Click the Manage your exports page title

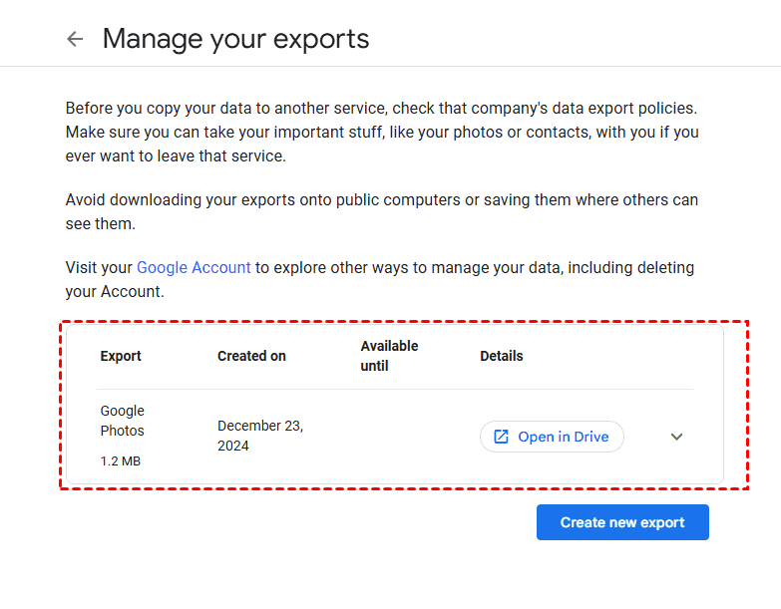click(x=235, y=39)
